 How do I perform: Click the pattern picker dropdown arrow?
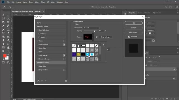tap(93, 37)
